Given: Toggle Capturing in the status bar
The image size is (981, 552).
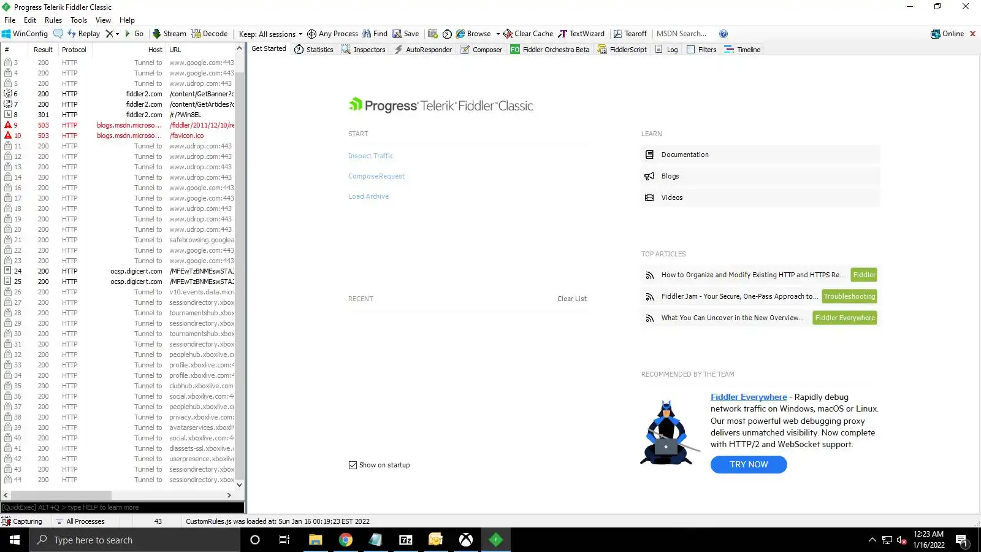Looking at the screenshot, I should (23, 521).
